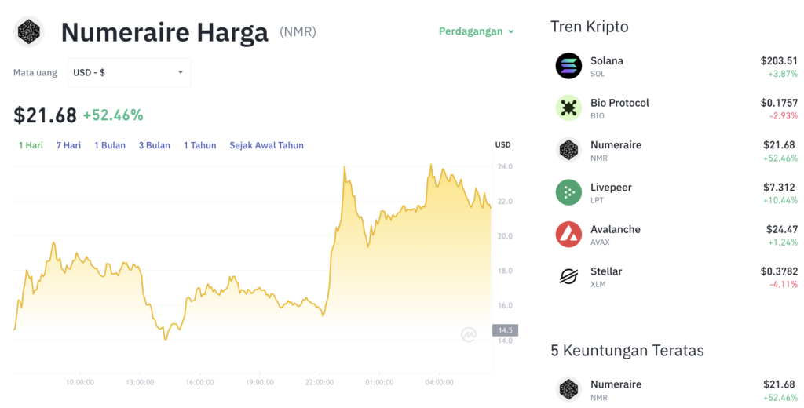The height and width of the screenshot is (408, 804).
Task: Click the Bio Protocol coin icon
Action: coord(568,108)
